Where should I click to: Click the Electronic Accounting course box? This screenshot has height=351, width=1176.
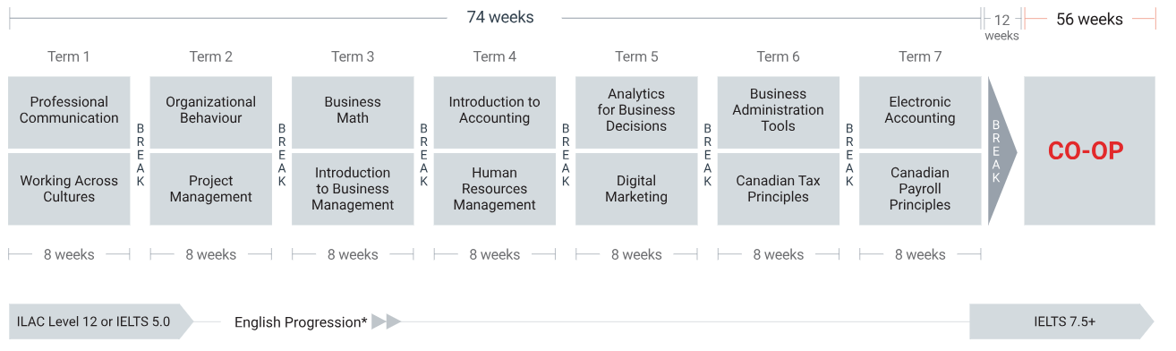point(920,112)
